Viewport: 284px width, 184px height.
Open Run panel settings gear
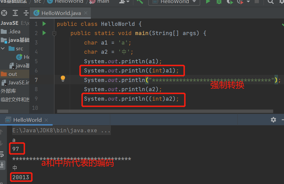[273, 120]
